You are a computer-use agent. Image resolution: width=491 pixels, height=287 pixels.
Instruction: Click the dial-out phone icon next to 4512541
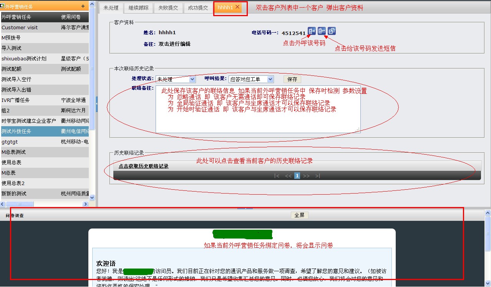pyautogui.click(x=312, y=31)
